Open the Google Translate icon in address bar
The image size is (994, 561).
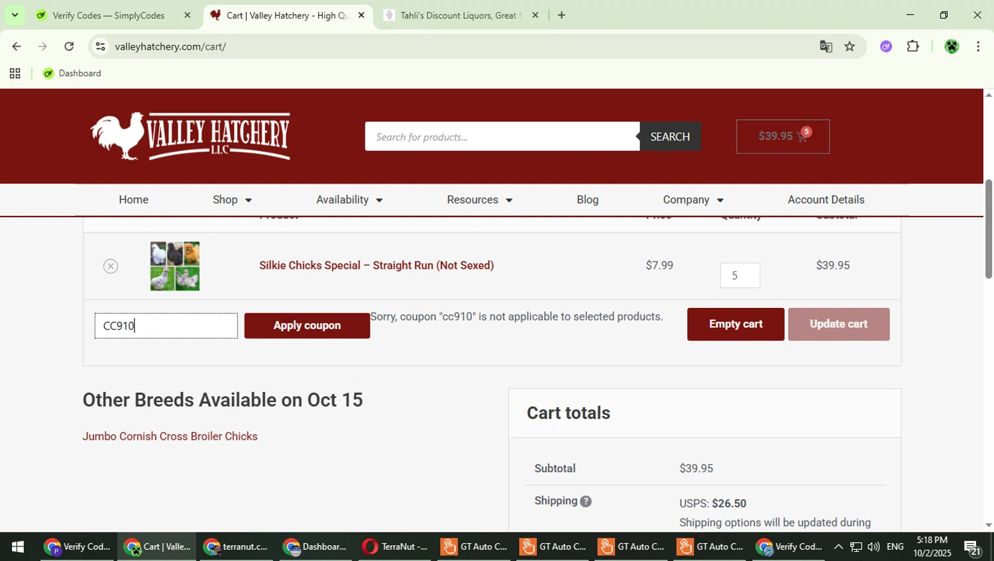point(826,46)
